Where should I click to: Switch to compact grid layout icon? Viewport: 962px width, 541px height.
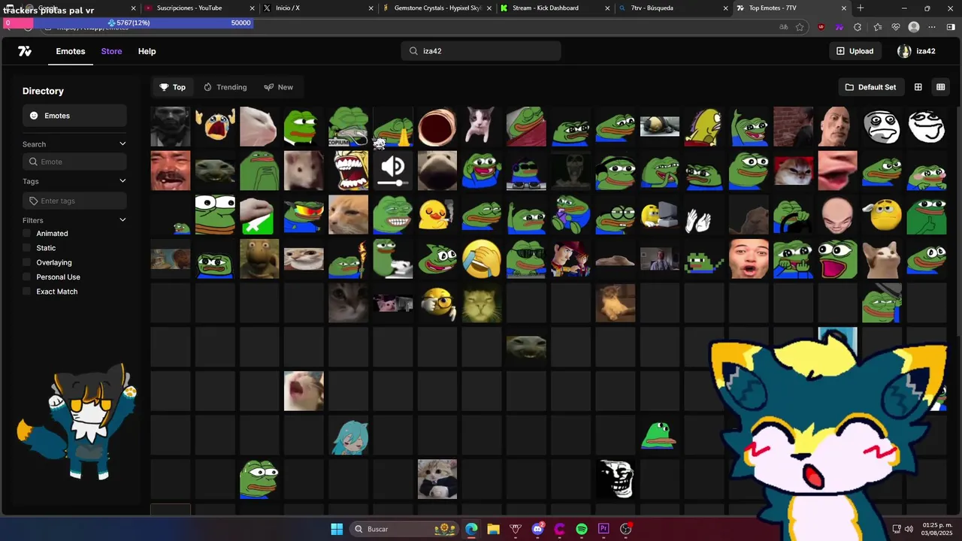coord(940,87)
